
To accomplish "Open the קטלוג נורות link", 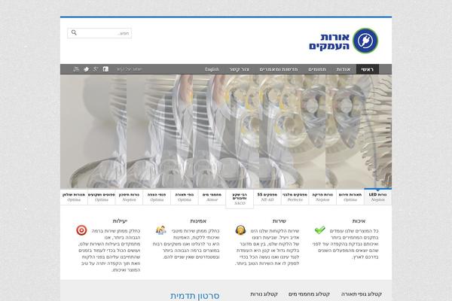I will pos(264,294).
